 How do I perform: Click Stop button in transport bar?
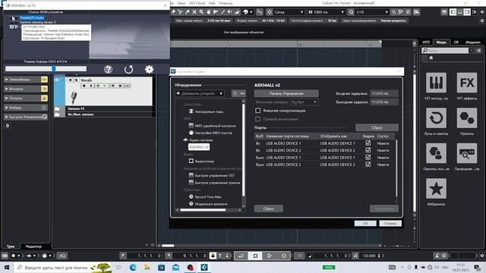coord(255,256)
